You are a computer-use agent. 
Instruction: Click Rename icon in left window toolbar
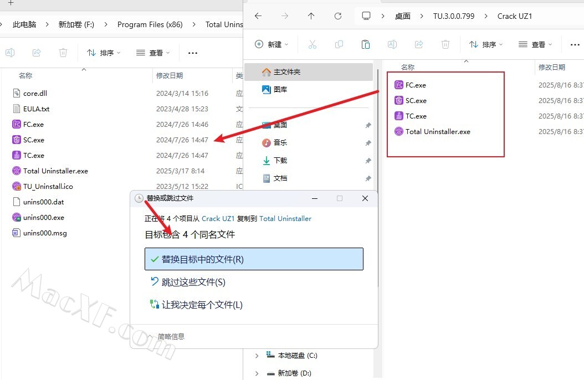pyautogui.click(x=10, y=53)
